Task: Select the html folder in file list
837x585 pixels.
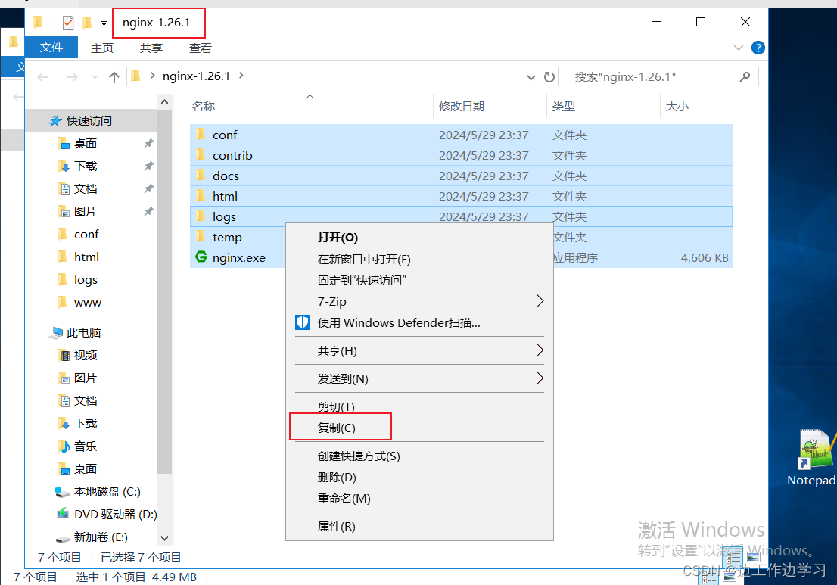Action: click(x=461, y=197)
